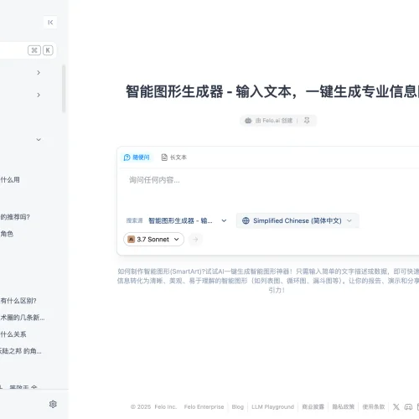Click the globe icon in language selector
The height and width of the screenshot is (419, 419).
[246, 220]
